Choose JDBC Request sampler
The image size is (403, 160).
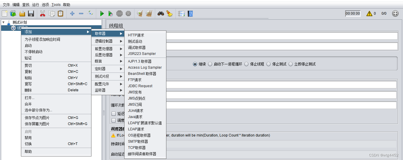(x=145, y=86)
